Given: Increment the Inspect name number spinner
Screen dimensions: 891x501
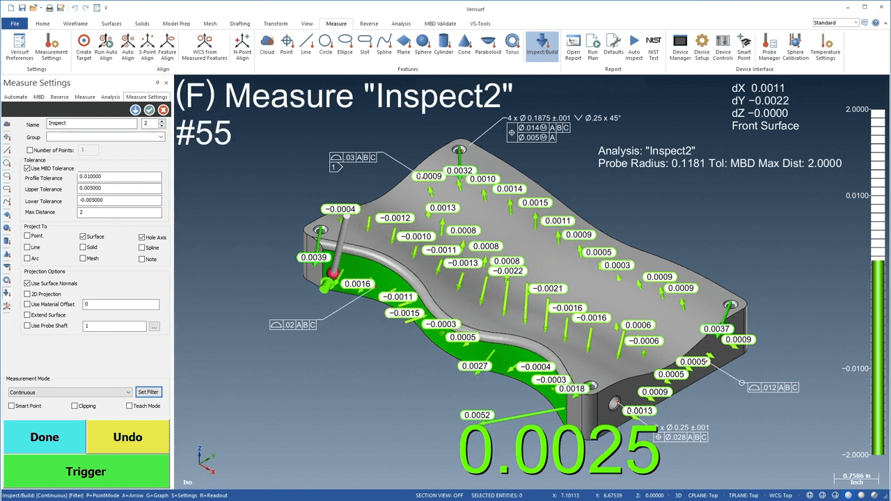Looking at the screenshot, I should 161,121.
